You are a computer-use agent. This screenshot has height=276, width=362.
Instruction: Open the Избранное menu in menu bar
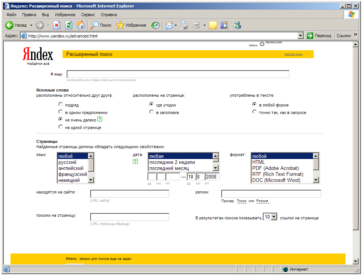click(x=65, y=15)
